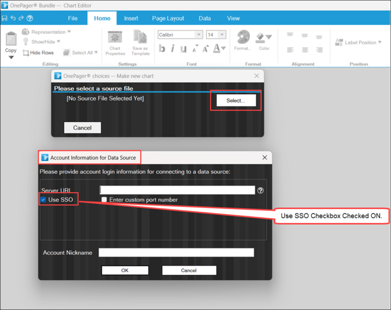Click the Hide Rows tool
The height and width of the screenshot is (310, 391).
click(38, 53)
